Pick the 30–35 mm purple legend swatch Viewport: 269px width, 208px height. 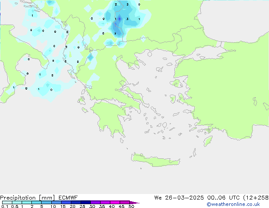(95, 202)
